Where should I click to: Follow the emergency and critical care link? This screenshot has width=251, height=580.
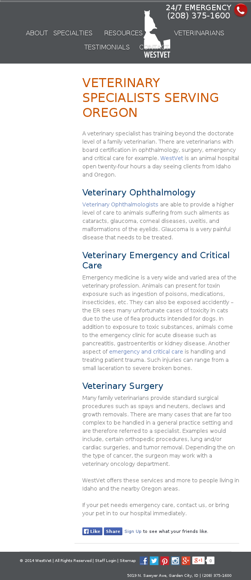146,352
